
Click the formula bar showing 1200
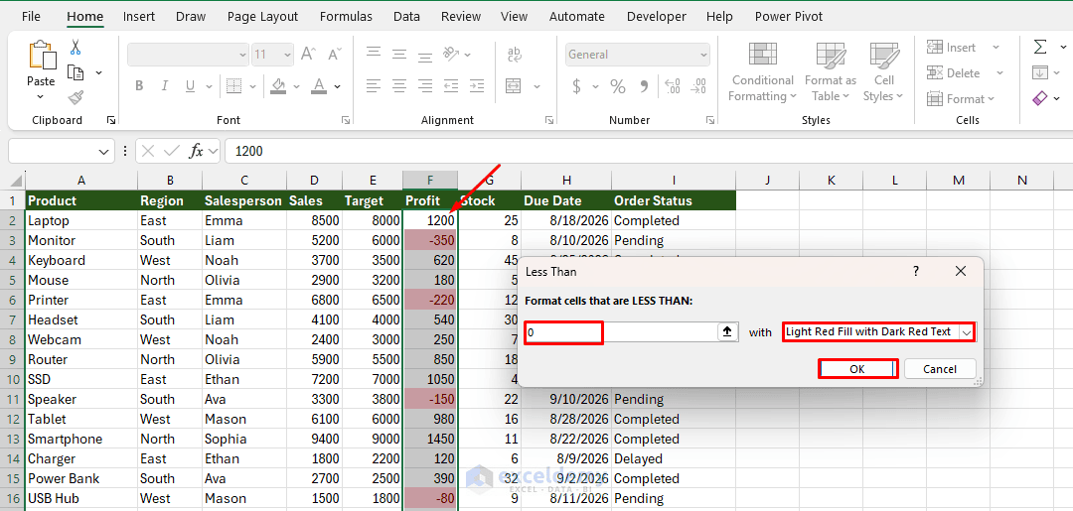(649, 151)
